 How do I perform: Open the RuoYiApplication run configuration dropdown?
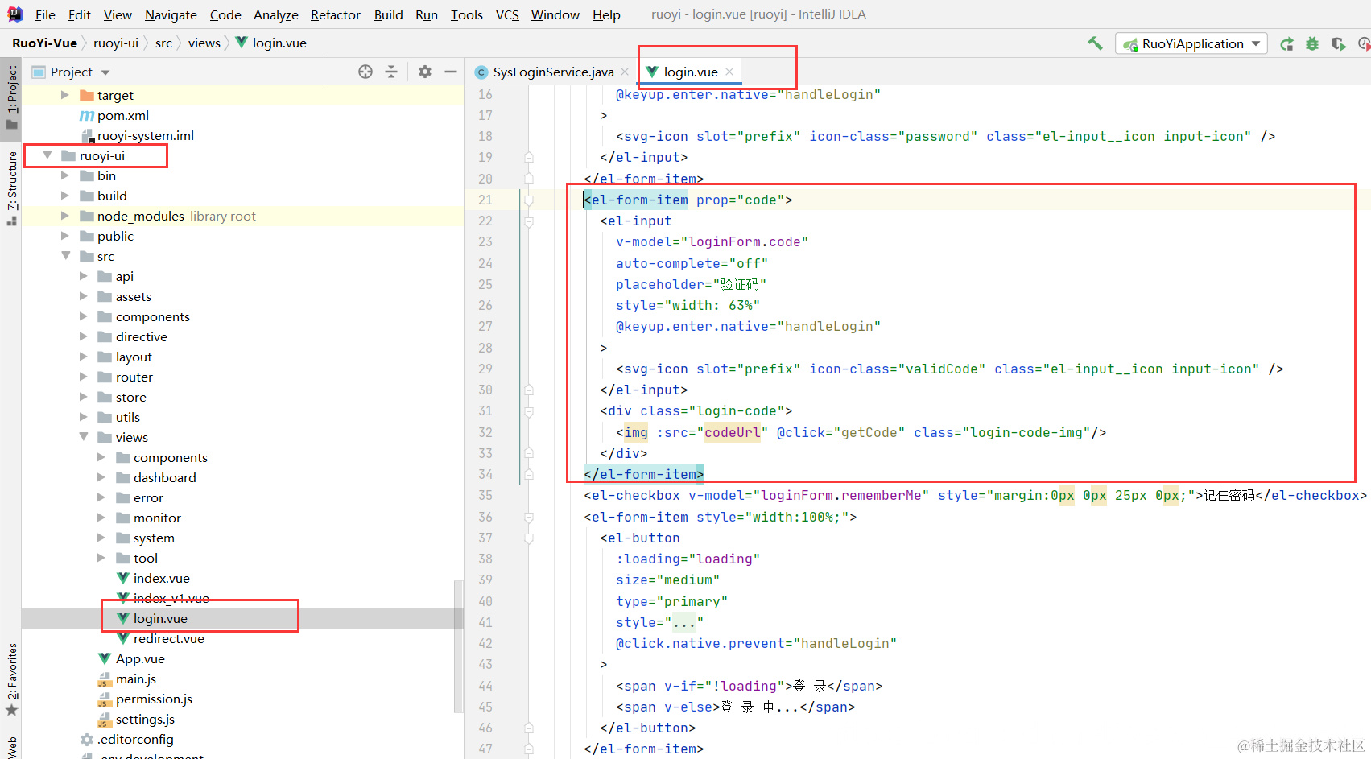[x=1191, y=43]
